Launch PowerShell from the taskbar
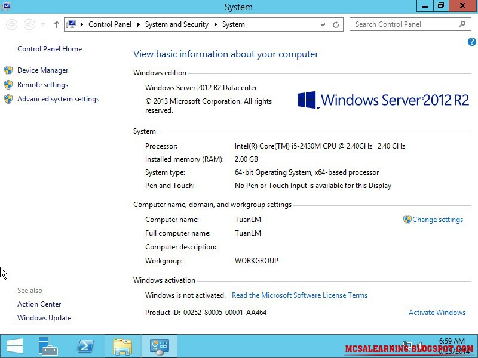 pyautogui.click(x=85, y=345)
